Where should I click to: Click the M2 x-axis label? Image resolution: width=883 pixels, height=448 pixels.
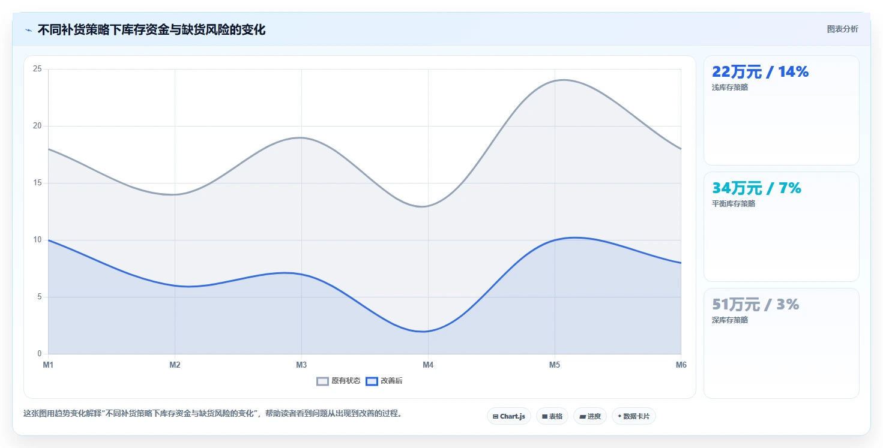[x=175, y=365]
